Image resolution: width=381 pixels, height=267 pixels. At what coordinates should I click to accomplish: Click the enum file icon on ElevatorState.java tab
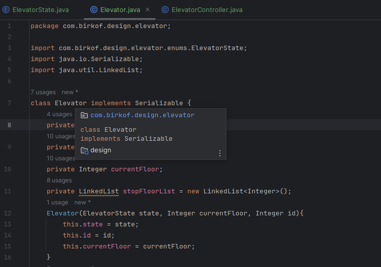coord(6,10)
